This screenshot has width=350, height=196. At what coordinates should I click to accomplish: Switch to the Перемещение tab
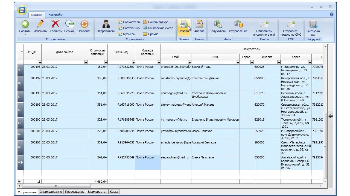point(75,192)
